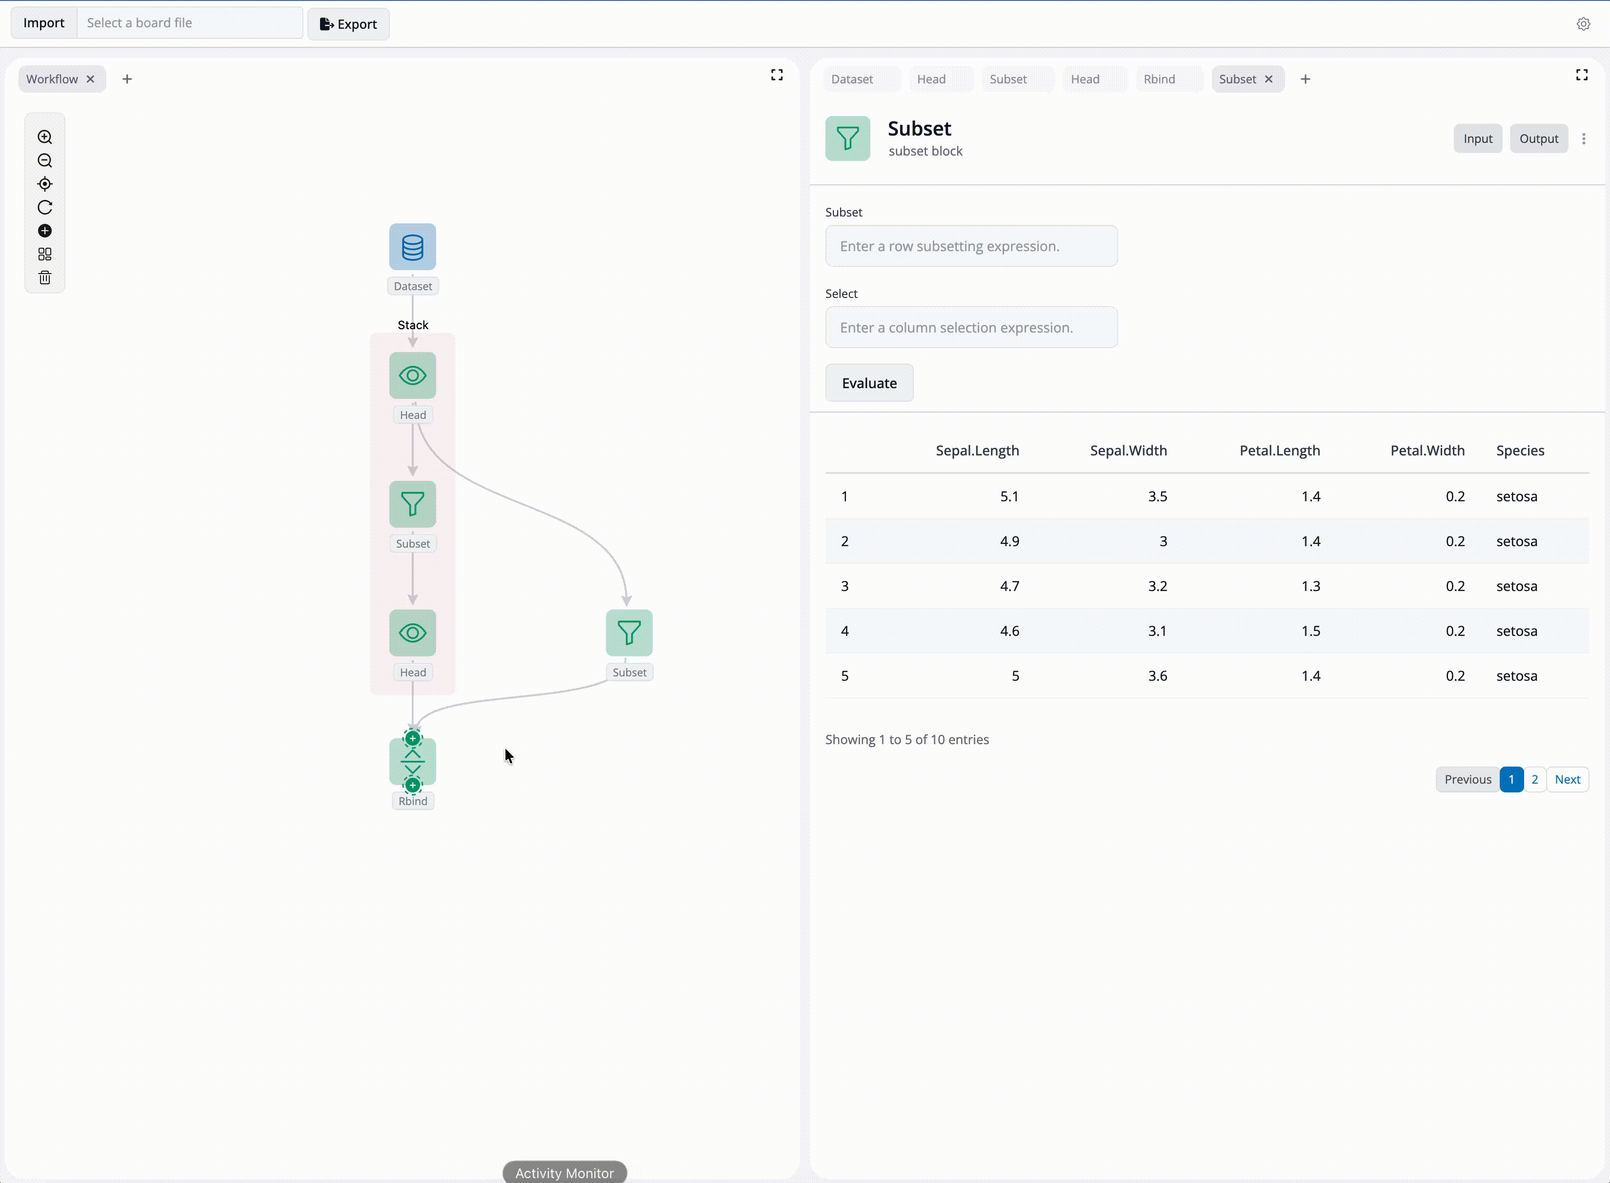
Task: Click the row subsetting expression field
Action: pos(971,246)
